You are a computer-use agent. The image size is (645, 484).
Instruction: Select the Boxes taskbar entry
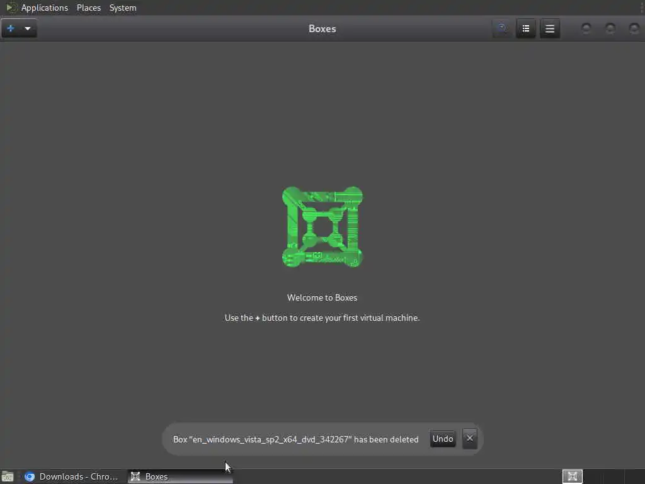pyautogui.click(x=180, y=476)
